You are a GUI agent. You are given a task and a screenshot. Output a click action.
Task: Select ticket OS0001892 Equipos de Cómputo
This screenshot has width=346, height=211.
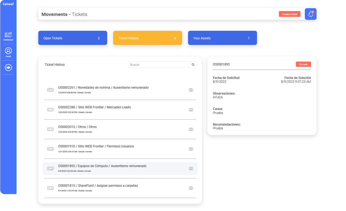tap(102, 166)
